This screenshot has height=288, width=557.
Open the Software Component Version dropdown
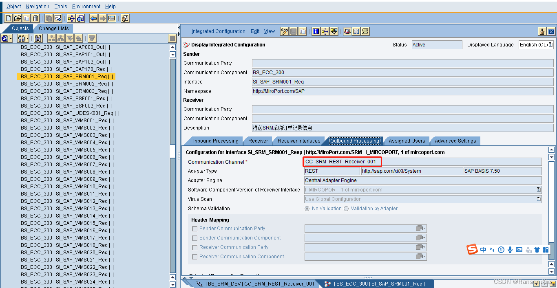[539, 189]
